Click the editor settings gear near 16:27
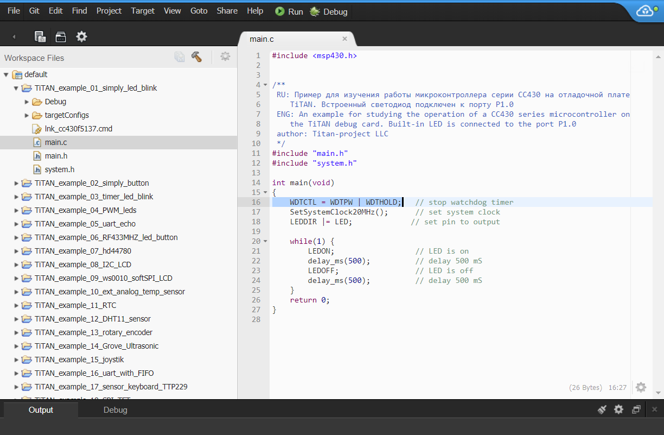This screenshot has height=435, width=664. point(641,387)
